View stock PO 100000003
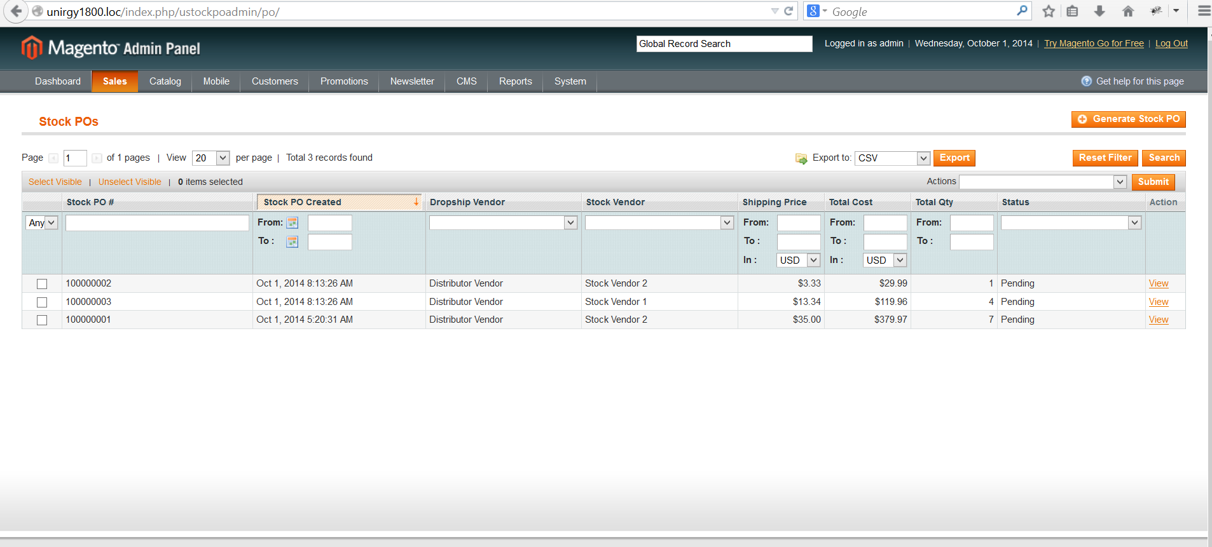 (1159, 302)
